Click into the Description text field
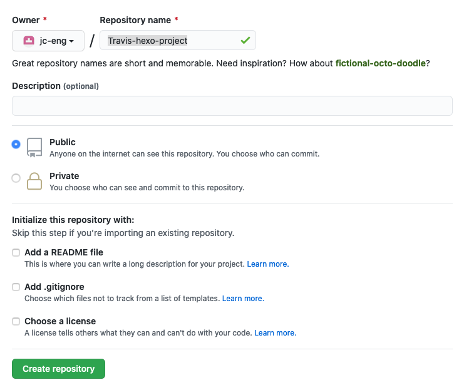Screen dimensions: 459x390 coord(232,106)
